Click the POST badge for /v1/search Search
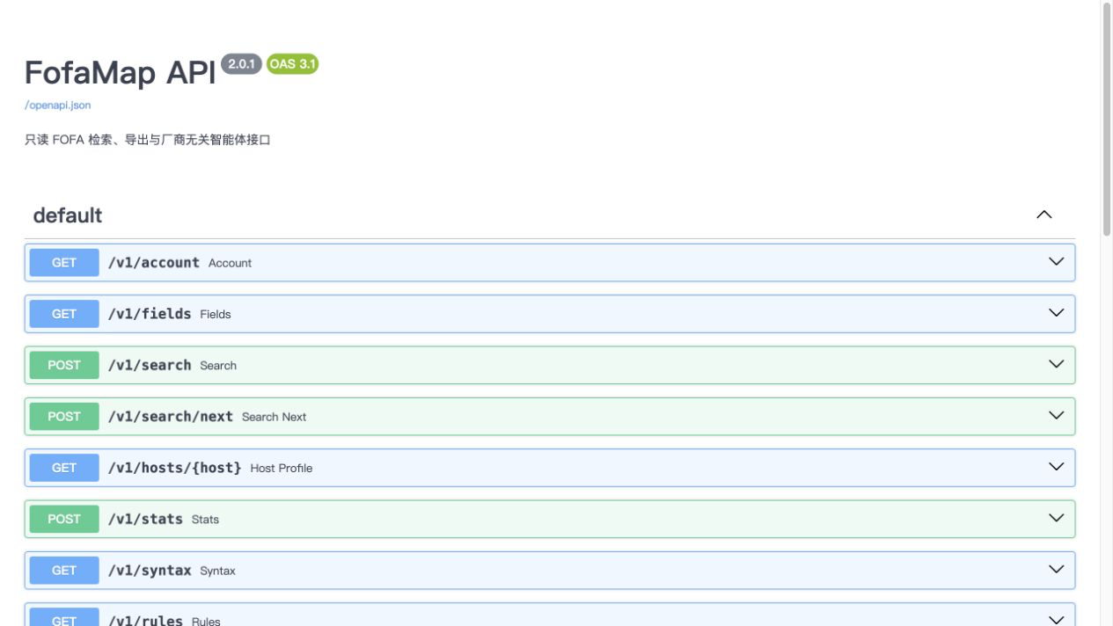Screen dimensions: 1113x626 point(64,365)
